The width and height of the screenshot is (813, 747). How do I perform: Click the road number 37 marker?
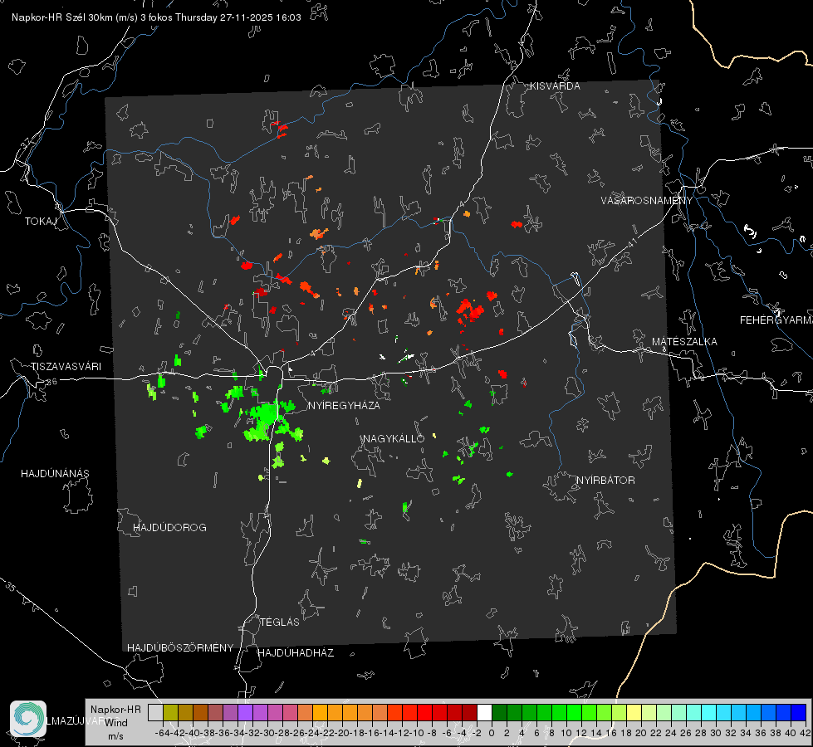(27, 143)
